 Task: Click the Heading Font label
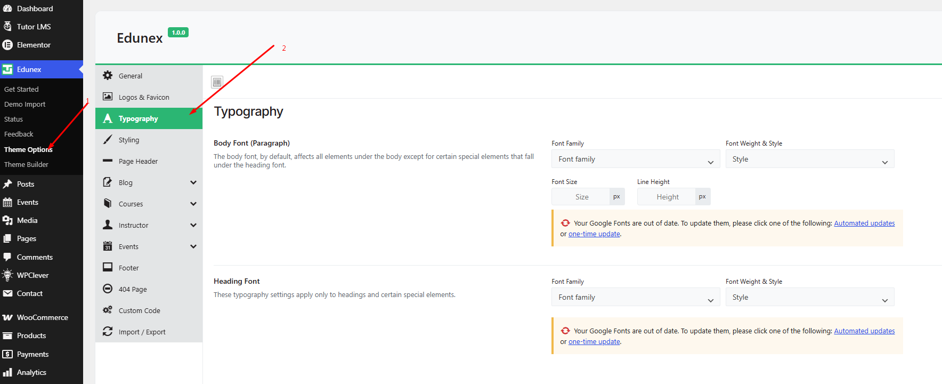tap(237, 281)
